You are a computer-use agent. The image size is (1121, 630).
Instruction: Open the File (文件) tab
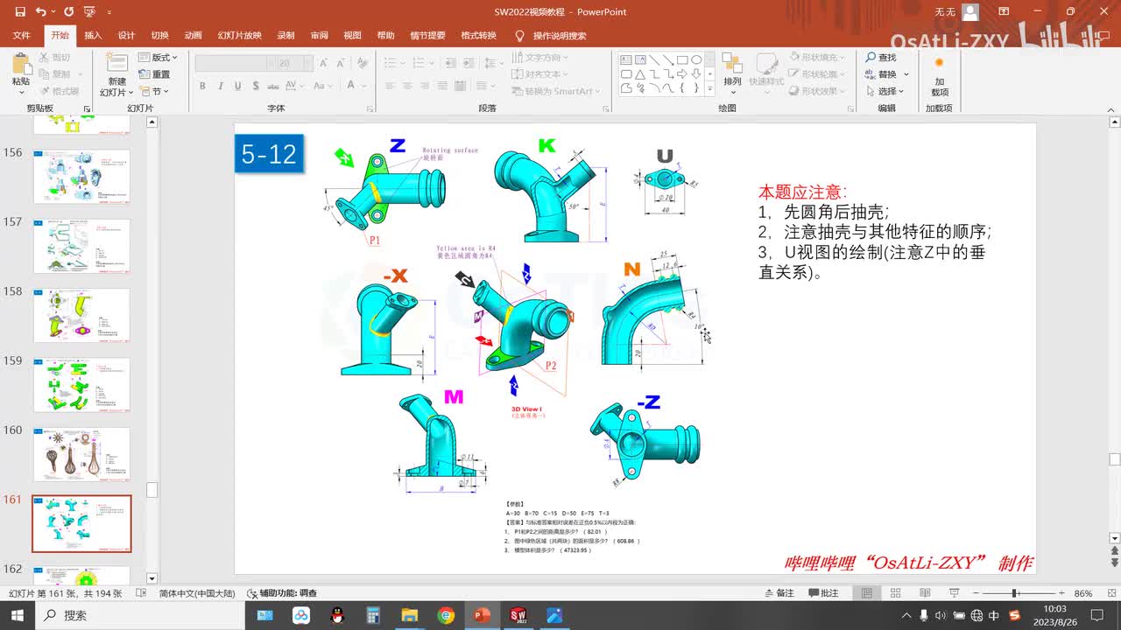click(22, 36)
